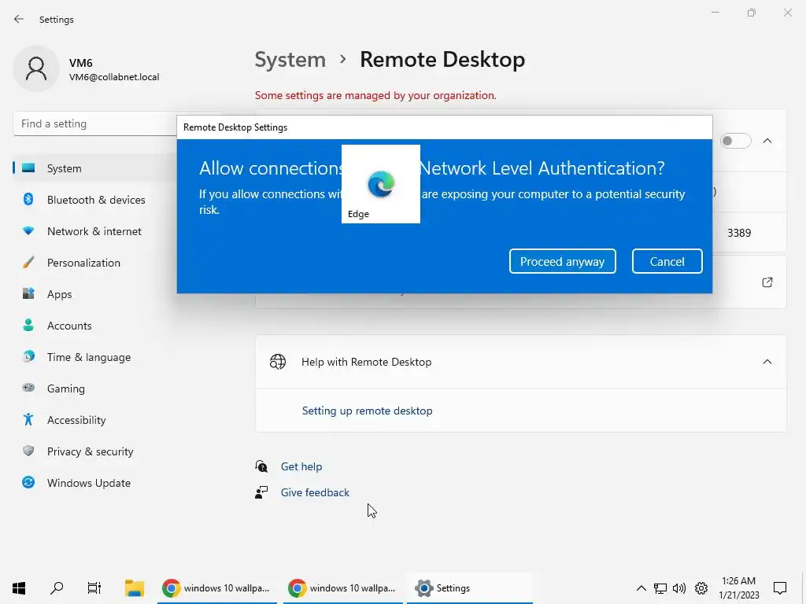
Task: Click the Apps grid icon in sidebar
Action: coord(28,294)
